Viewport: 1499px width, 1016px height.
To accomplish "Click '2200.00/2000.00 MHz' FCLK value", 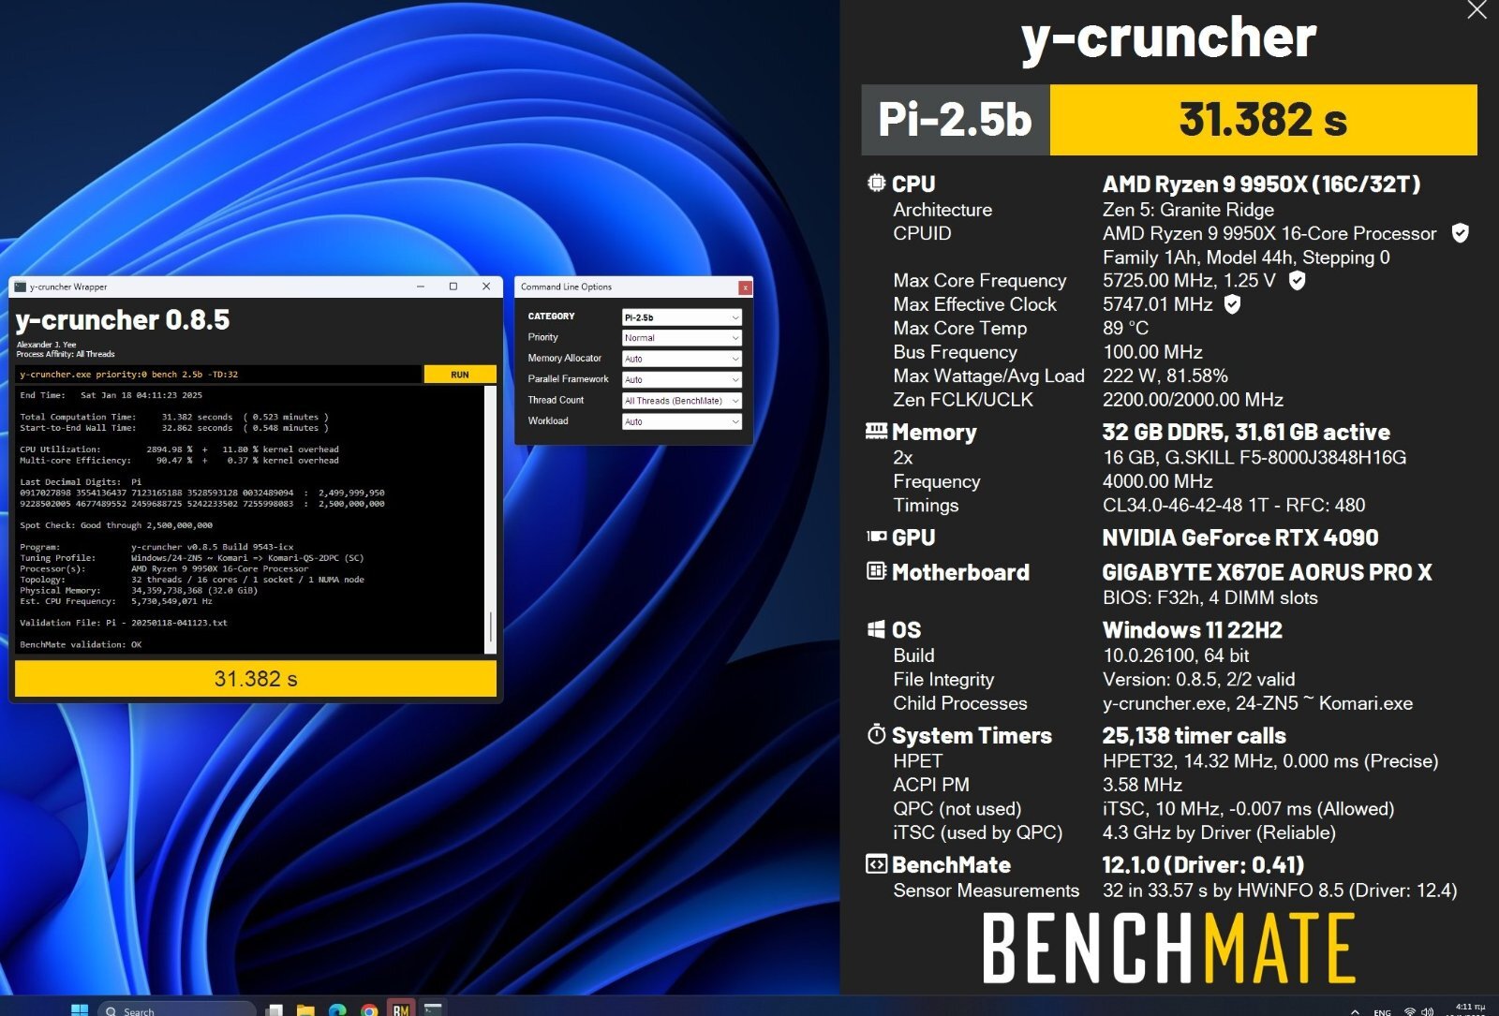I will (x=1193, y=400).
